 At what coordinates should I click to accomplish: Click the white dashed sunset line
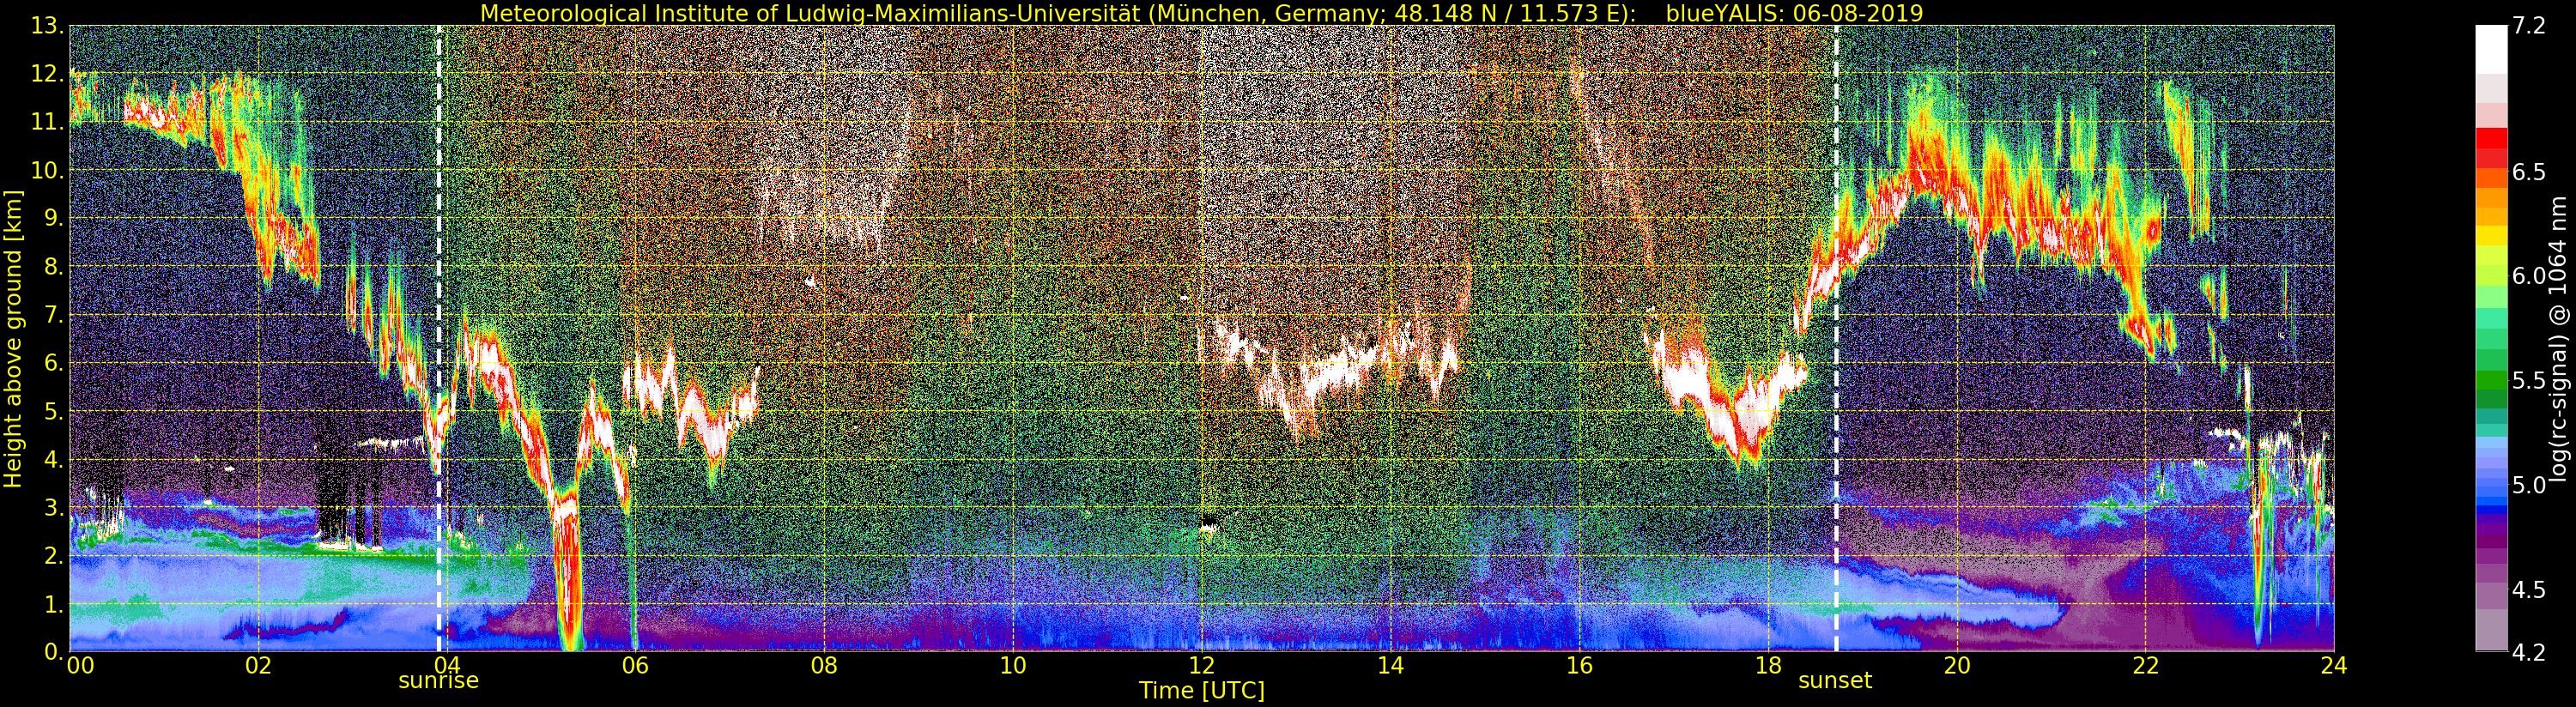pos(1836,338)
